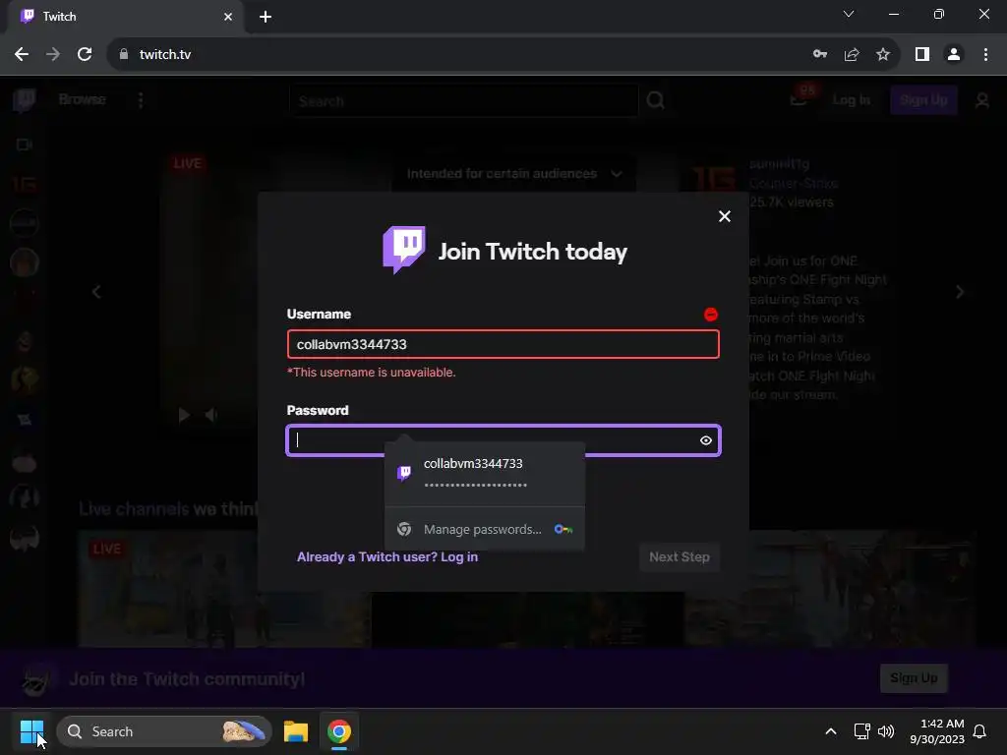Click the Twitch home logo in navbar
Image resolution: width=1007 pixels, height=755 pixels.
point(25,100)
